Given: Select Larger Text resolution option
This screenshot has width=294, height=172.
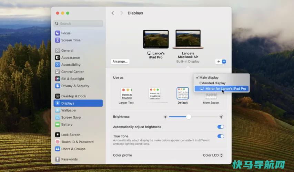Looking at the screenshot, I should tap(126, 96).
